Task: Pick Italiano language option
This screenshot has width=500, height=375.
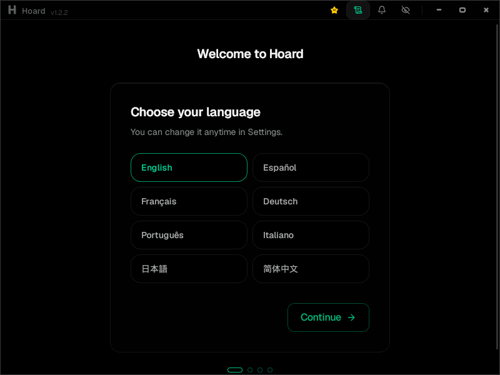Action: pyautogui.click(x=311, y=235)
